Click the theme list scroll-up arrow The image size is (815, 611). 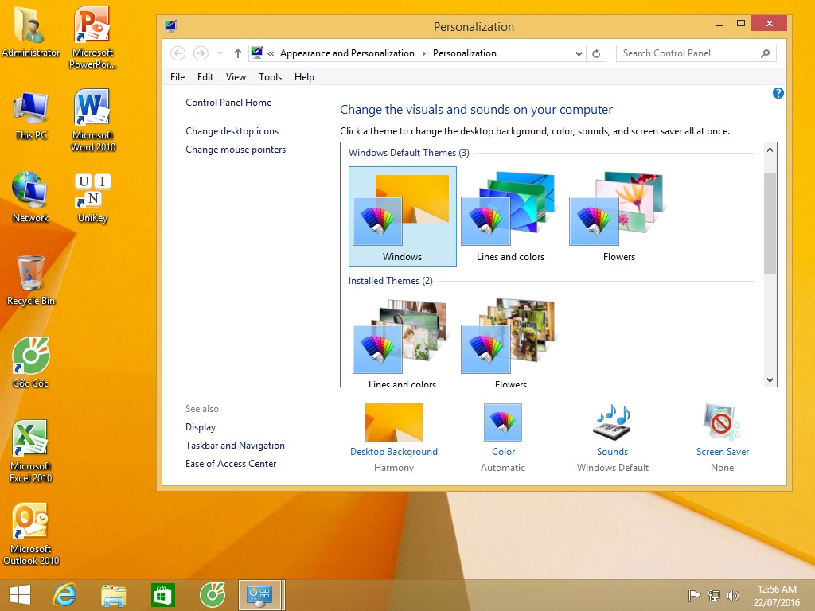tap(770, 150)
